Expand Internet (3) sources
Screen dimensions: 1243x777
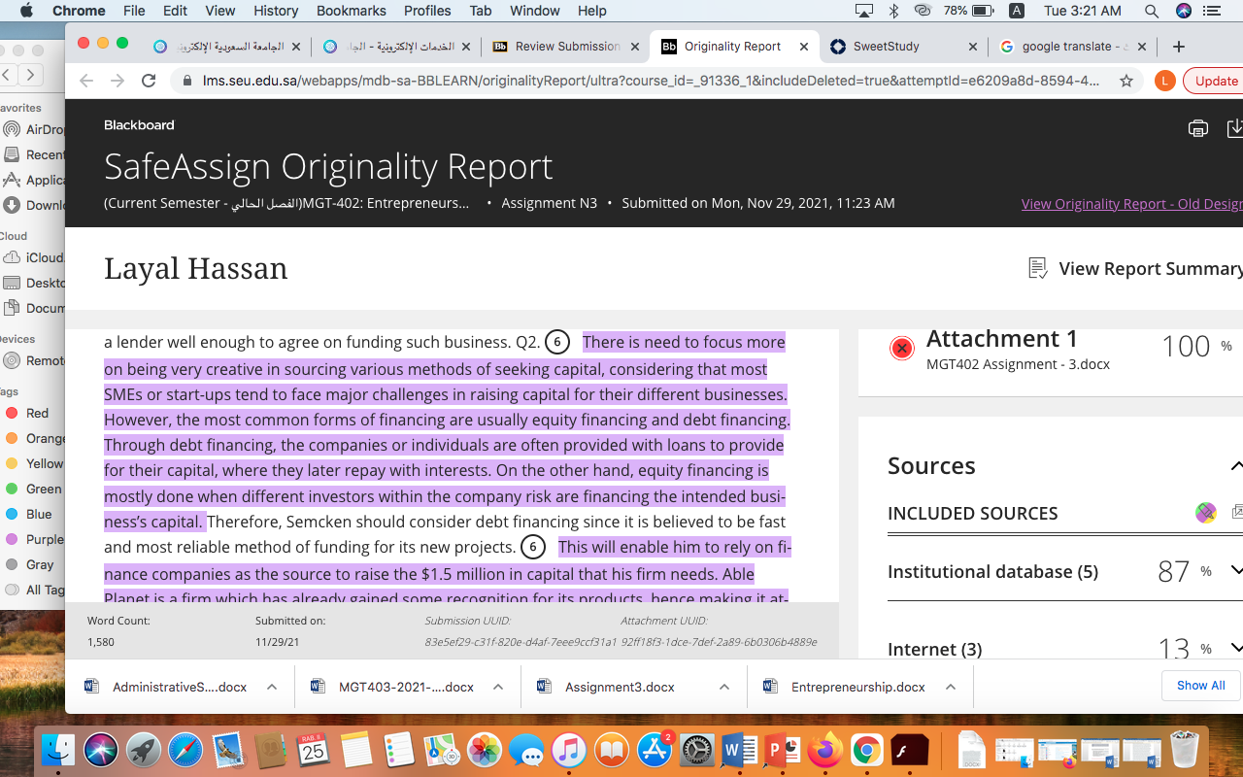pos(1235,649)
